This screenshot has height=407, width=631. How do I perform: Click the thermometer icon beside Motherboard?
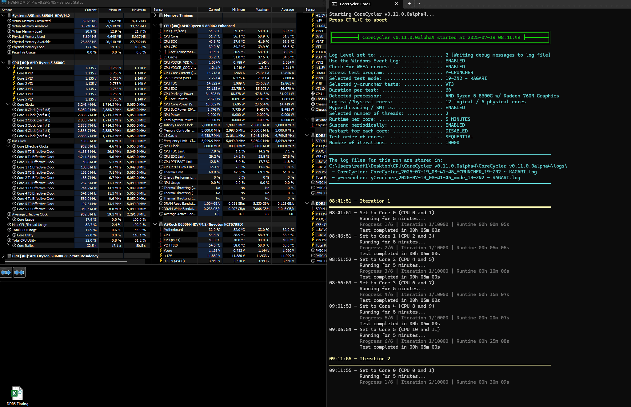click(161, 230)
